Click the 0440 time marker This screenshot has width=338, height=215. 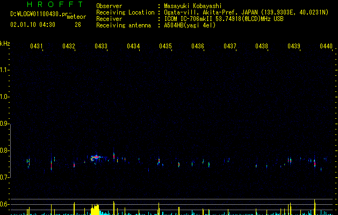(x=326, y=46)
